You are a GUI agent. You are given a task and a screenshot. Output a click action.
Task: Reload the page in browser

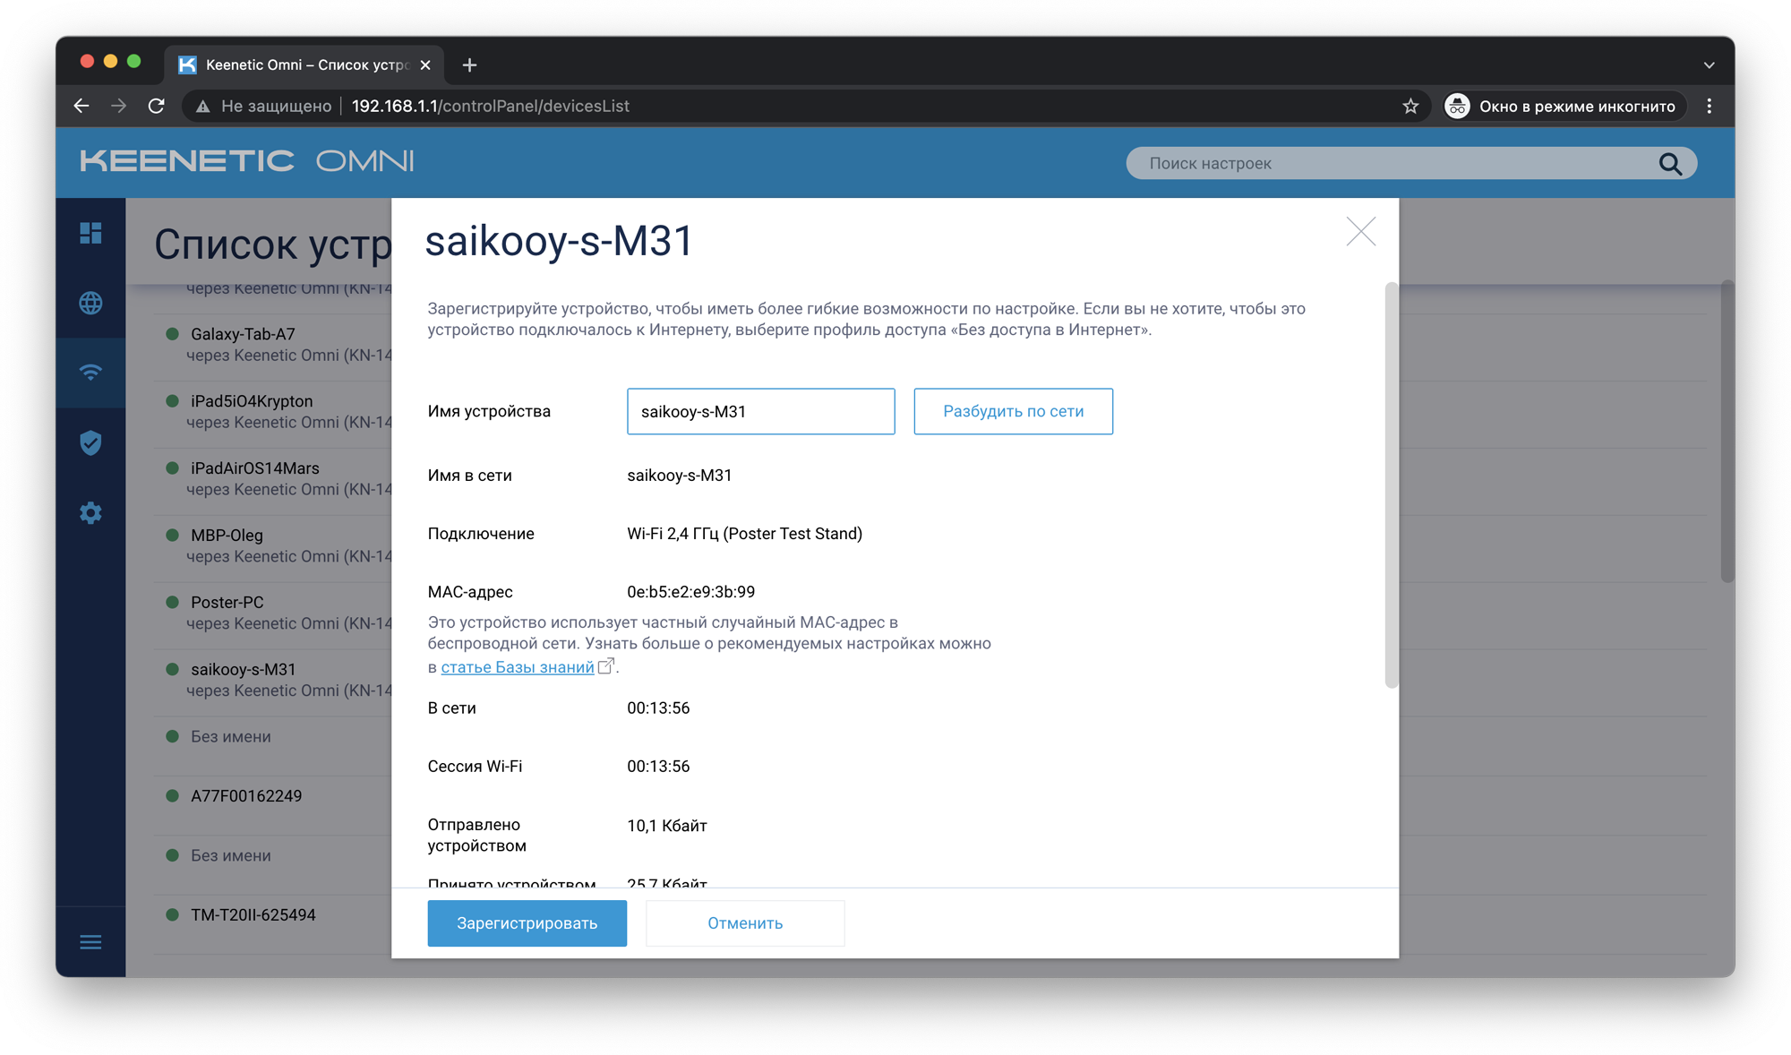(x=157, y=107)
